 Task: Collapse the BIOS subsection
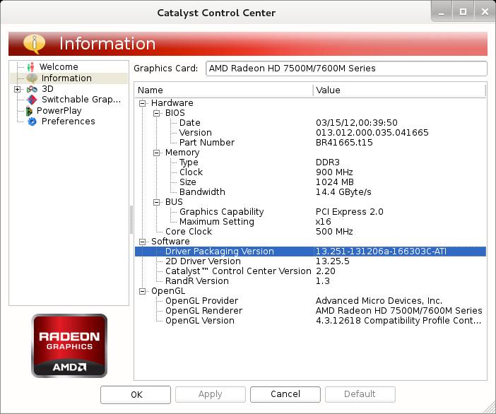click(x=157, y=113)
